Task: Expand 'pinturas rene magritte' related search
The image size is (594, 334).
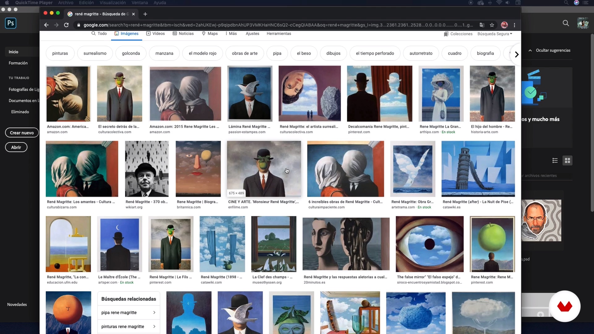Action: pos(129,327)
